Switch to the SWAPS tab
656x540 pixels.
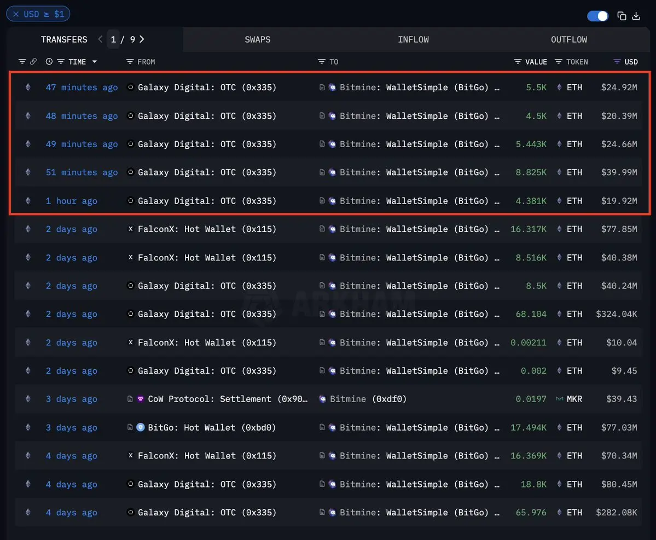tap(257, 39)
